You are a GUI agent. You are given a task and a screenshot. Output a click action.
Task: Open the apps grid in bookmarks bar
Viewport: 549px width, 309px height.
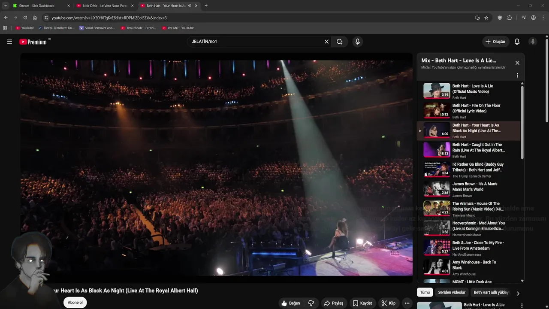[x=5, y=28]
